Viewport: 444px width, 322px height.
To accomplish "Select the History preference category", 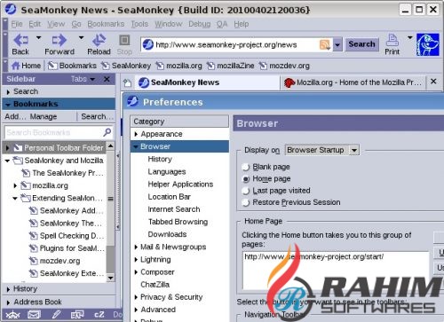I will click(x=160, y=159).
